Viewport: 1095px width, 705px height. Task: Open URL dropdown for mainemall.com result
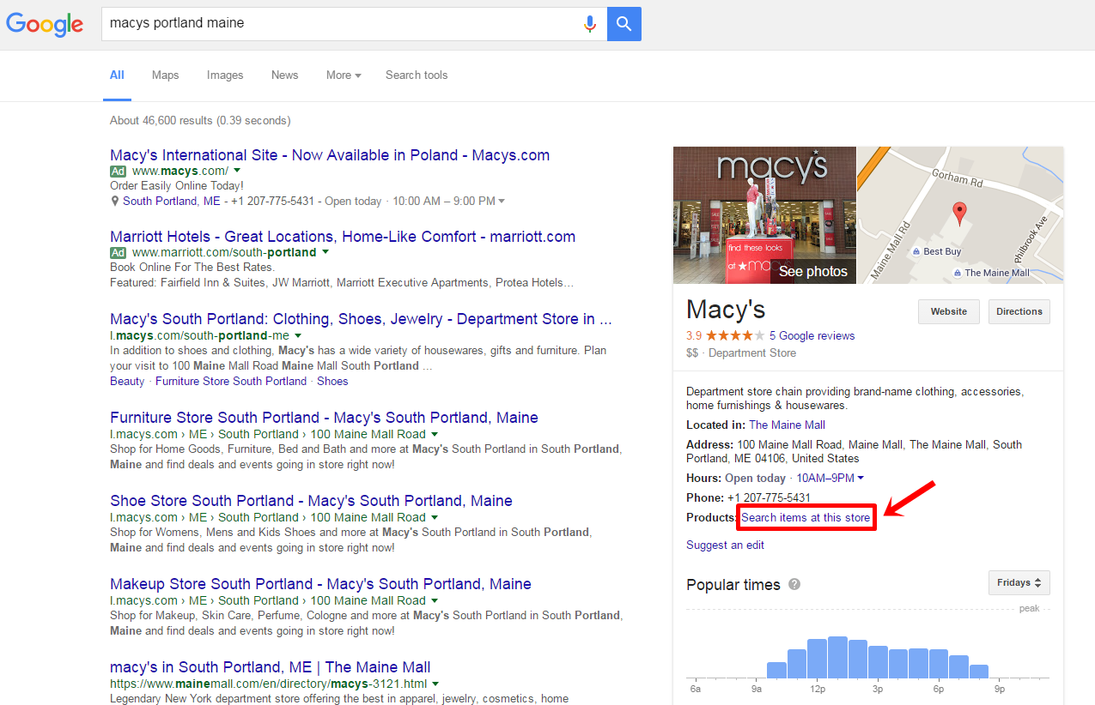435,684
